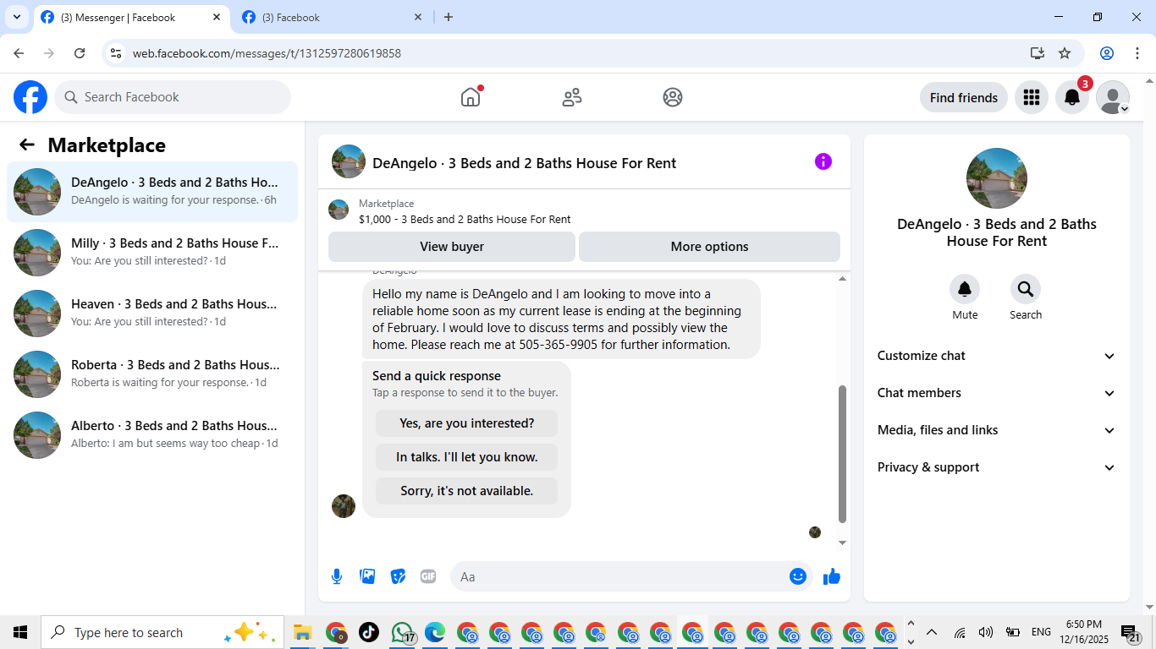Expand the Privacy & support section
The width and height of the screenshot is (1156, 649).
[x=997, y=467]
